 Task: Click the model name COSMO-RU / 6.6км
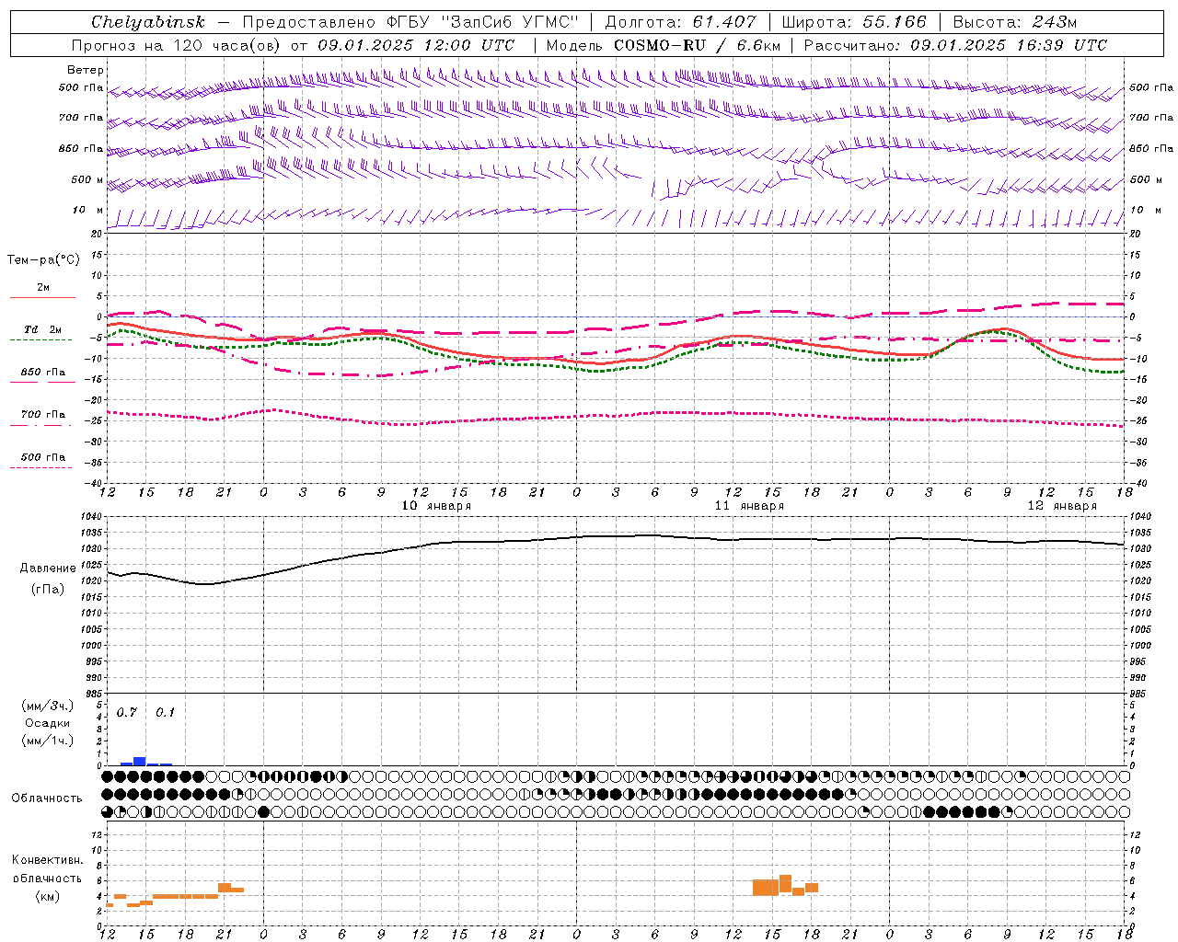[698, 45]
